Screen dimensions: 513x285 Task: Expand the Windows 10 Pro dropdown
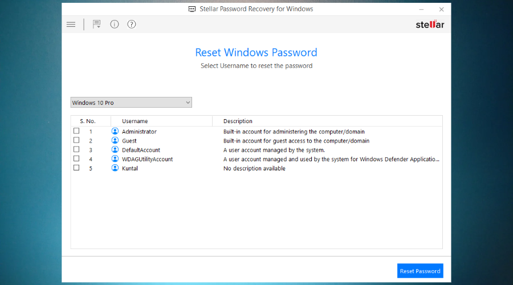pos(131,103)
